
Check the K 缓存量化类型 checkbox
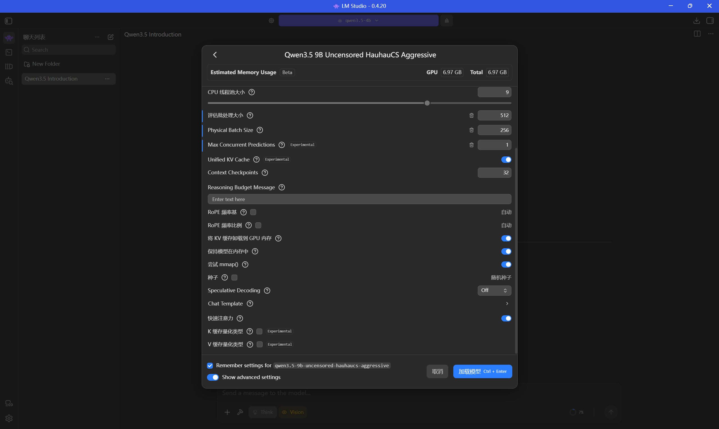259,331
